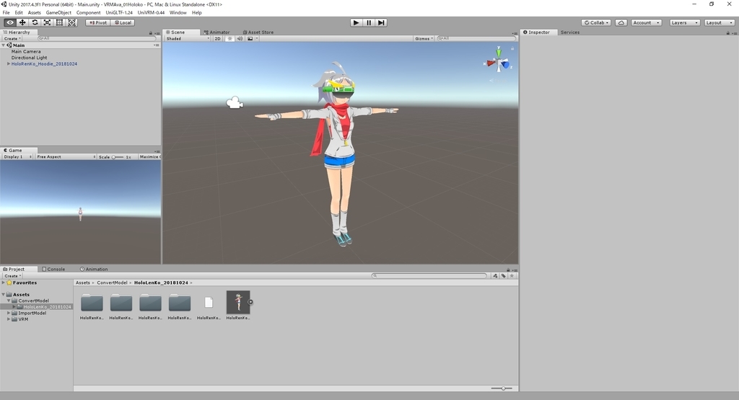Click the Play button
Screen dimensions: 739x400
(x=357, y=22)
